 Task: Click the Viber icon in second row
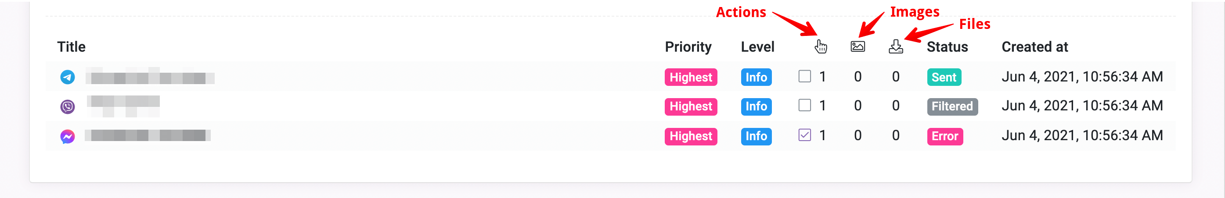pyautogui.click(x=68, y=106)
